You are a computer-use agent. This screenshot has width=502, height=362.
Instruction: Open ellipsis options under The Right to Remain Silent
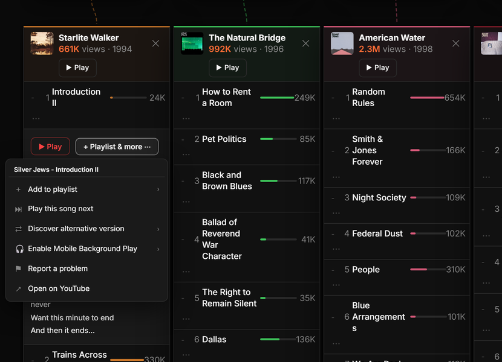(186, 319)
